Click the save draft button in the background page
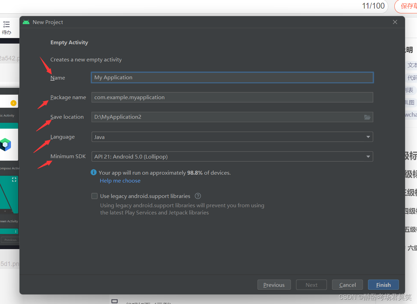Viewport: 417px width, 304px height. pos(406,6)
